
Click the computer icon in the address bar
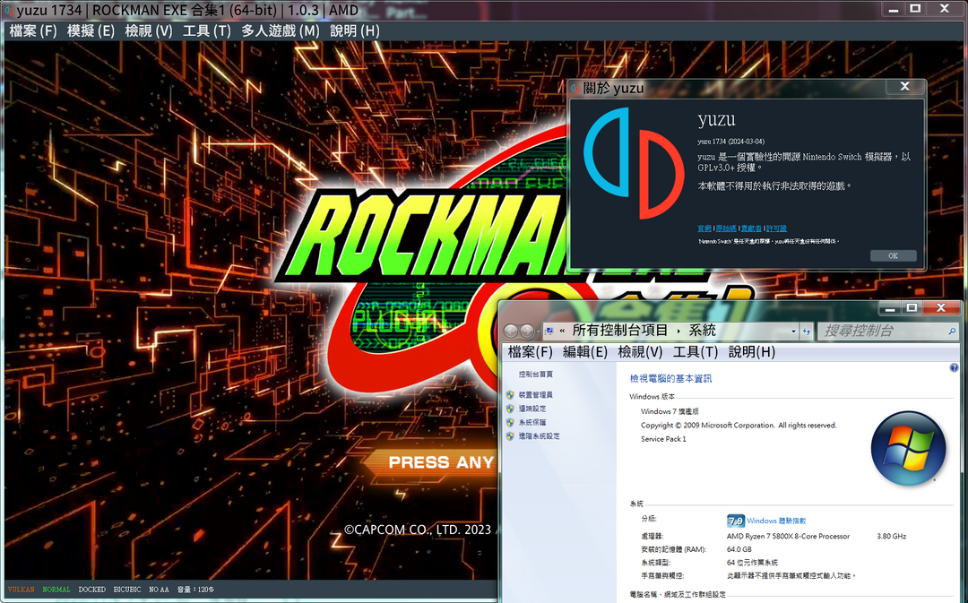[x=549, y=332]
